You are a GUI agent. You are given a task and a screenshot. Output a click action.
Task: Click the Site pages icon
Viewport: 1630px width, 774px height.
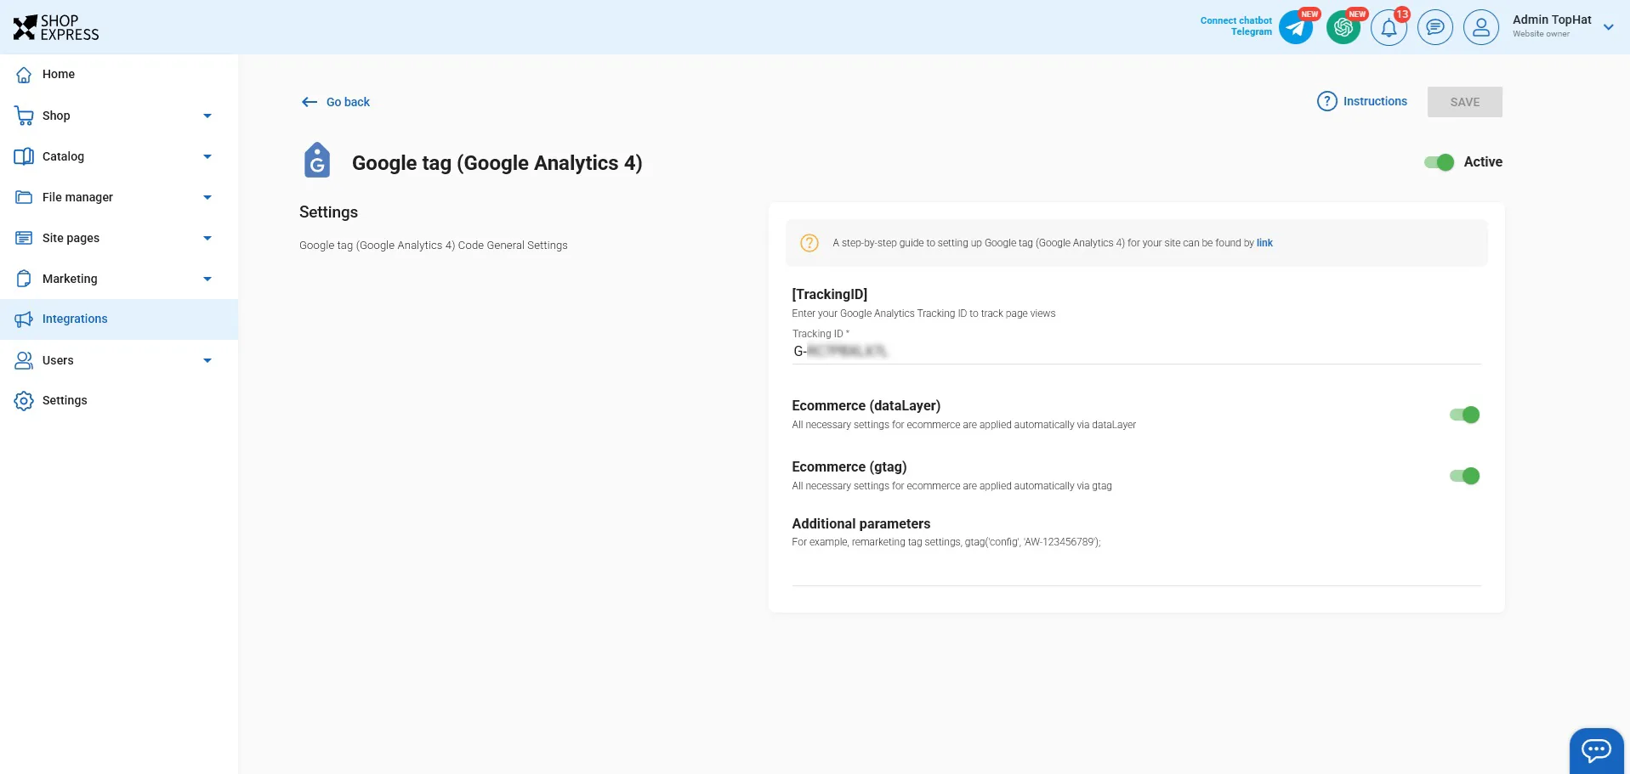(x=24, y=238)
